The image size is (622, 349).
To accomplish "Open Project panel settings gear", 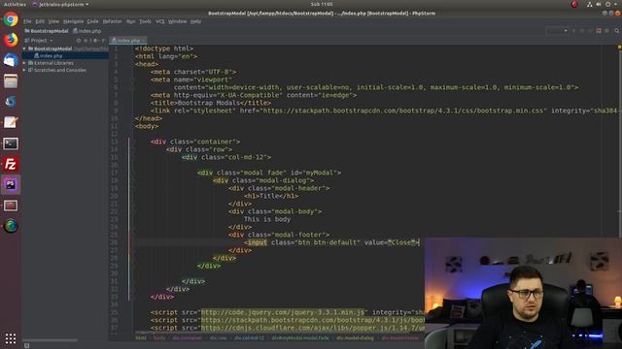I will (x=95, y=41).
